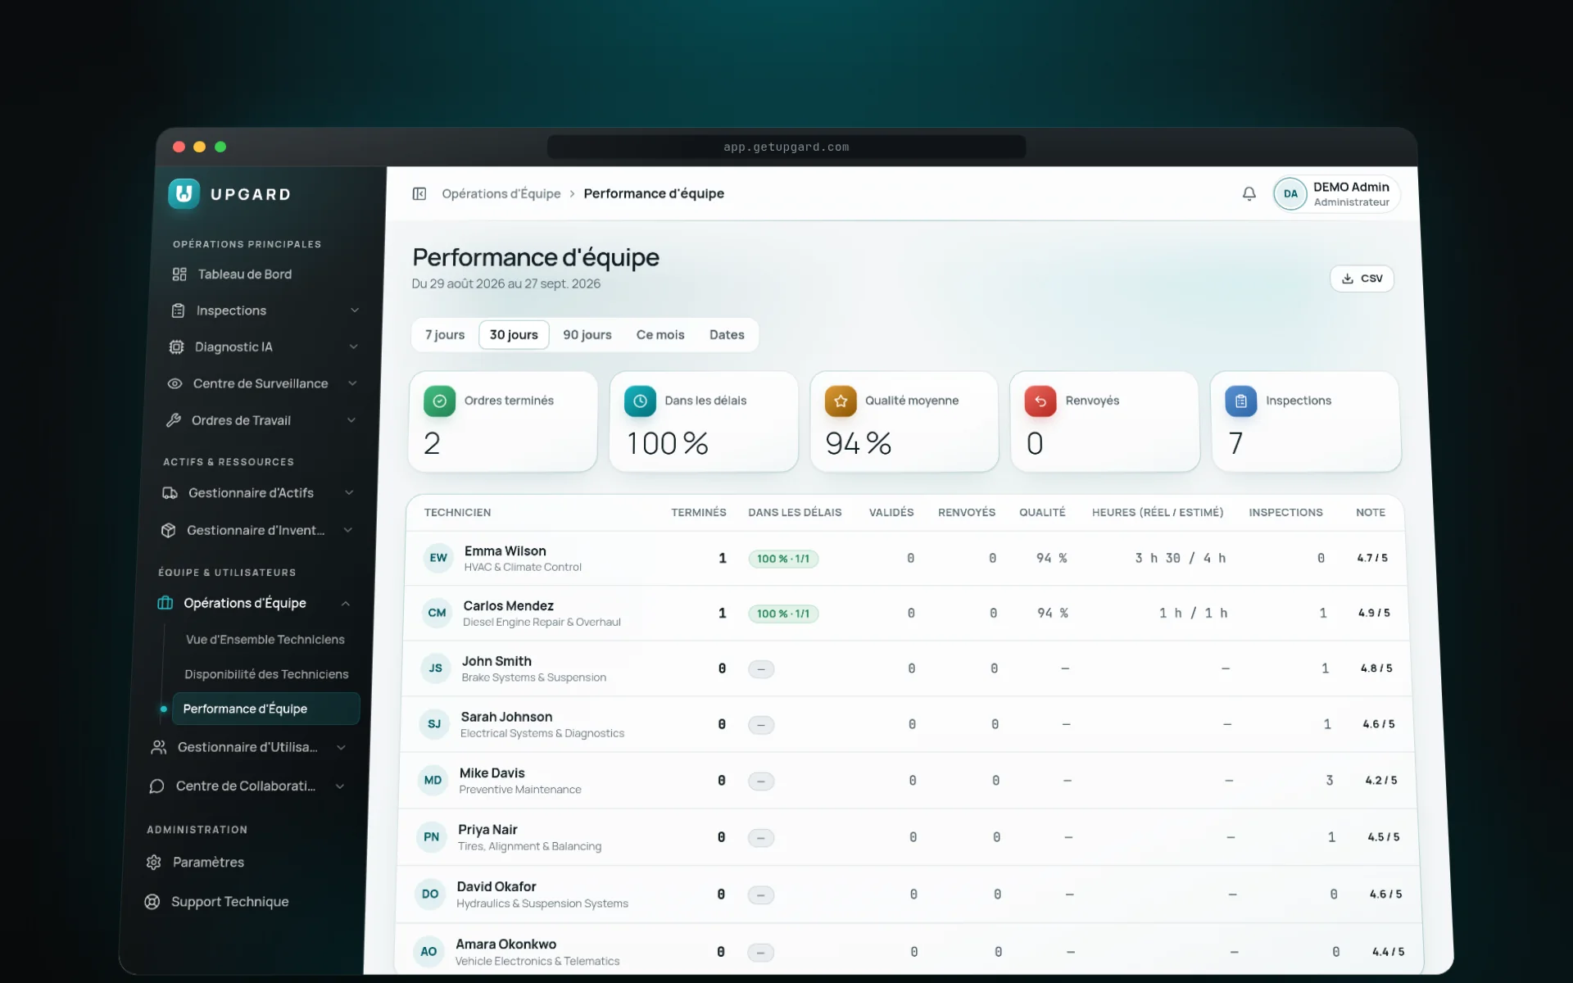Click technician name Emma Wilson
Screen dimensions: 1573x983
click(x=505, y=551)
